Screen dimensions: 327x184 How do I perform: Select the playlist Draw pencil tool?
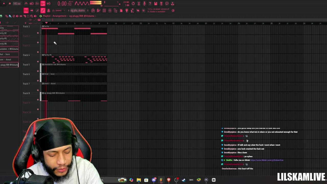point(6,16)
